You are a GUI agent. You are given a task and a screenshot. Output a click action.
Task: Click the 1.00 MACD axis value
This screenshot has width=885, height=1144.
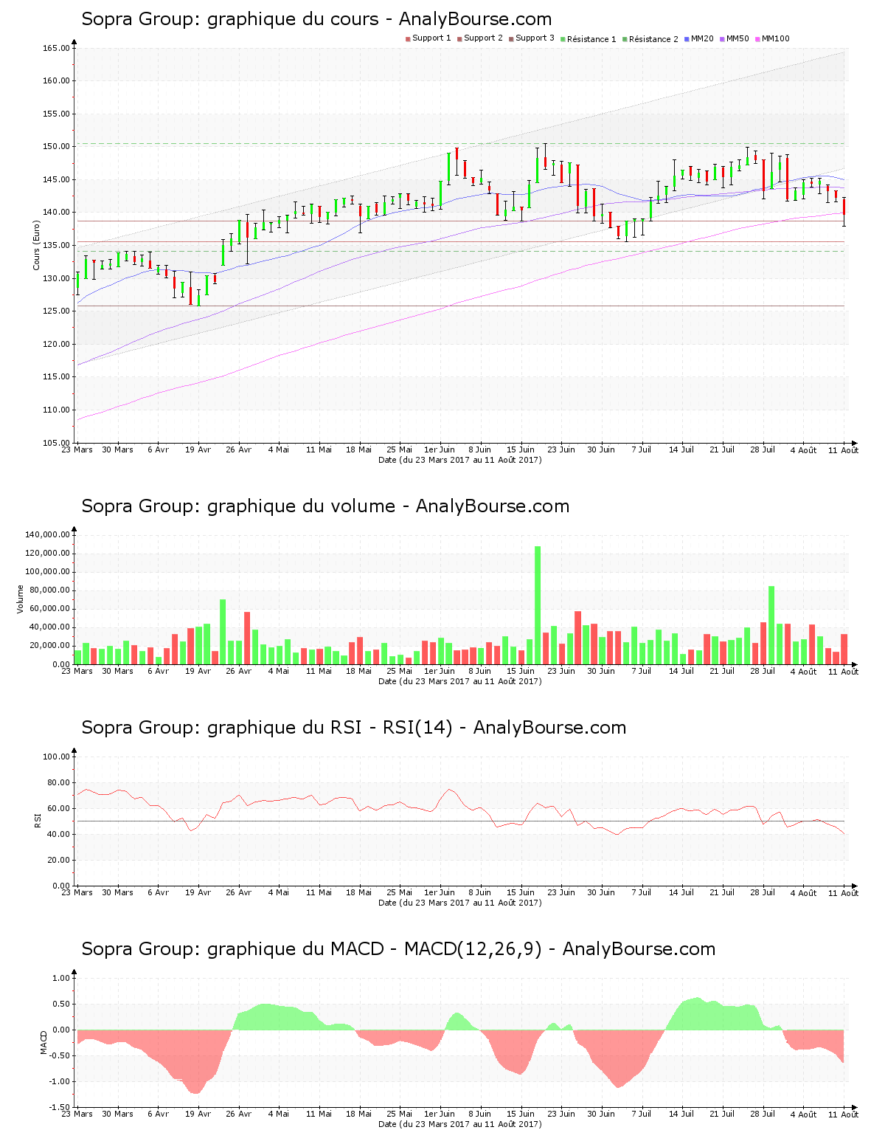tap(61, 979)
